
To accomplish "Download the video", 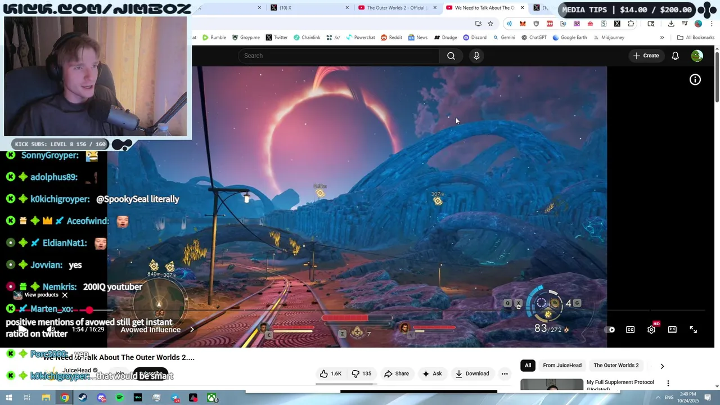I will (x=472, y=373).
